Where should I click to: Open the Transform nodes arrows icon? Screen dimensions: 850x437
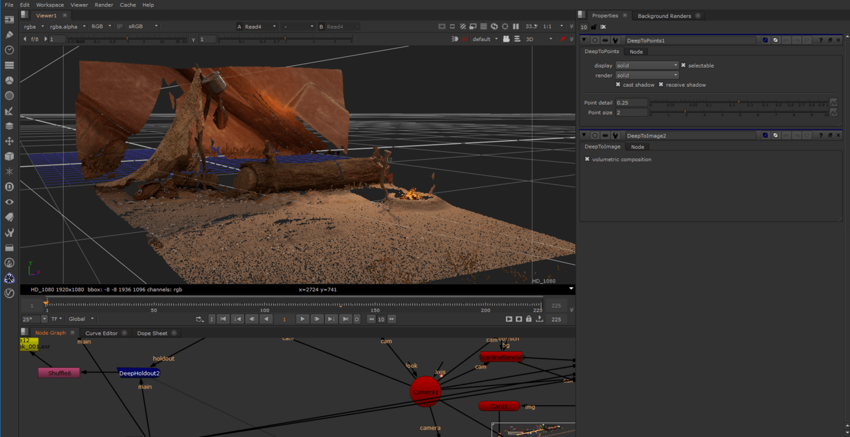[x=9, y=141]
